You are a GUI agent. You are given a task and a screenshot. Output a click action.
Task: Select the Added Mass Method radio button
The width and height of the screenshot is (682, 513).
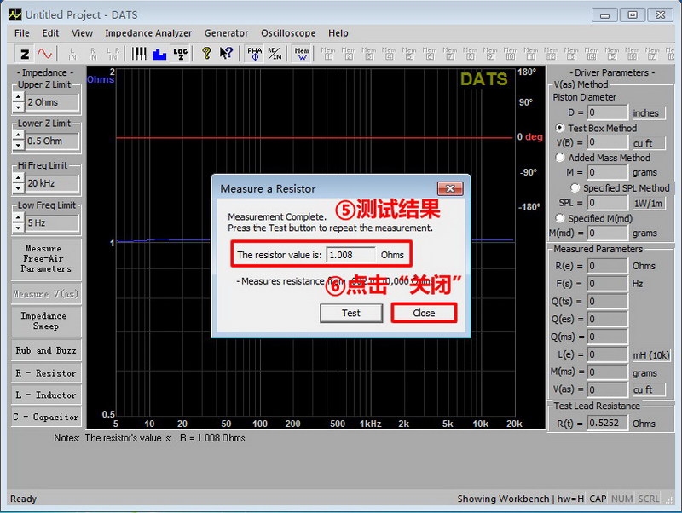coord(560,158)
